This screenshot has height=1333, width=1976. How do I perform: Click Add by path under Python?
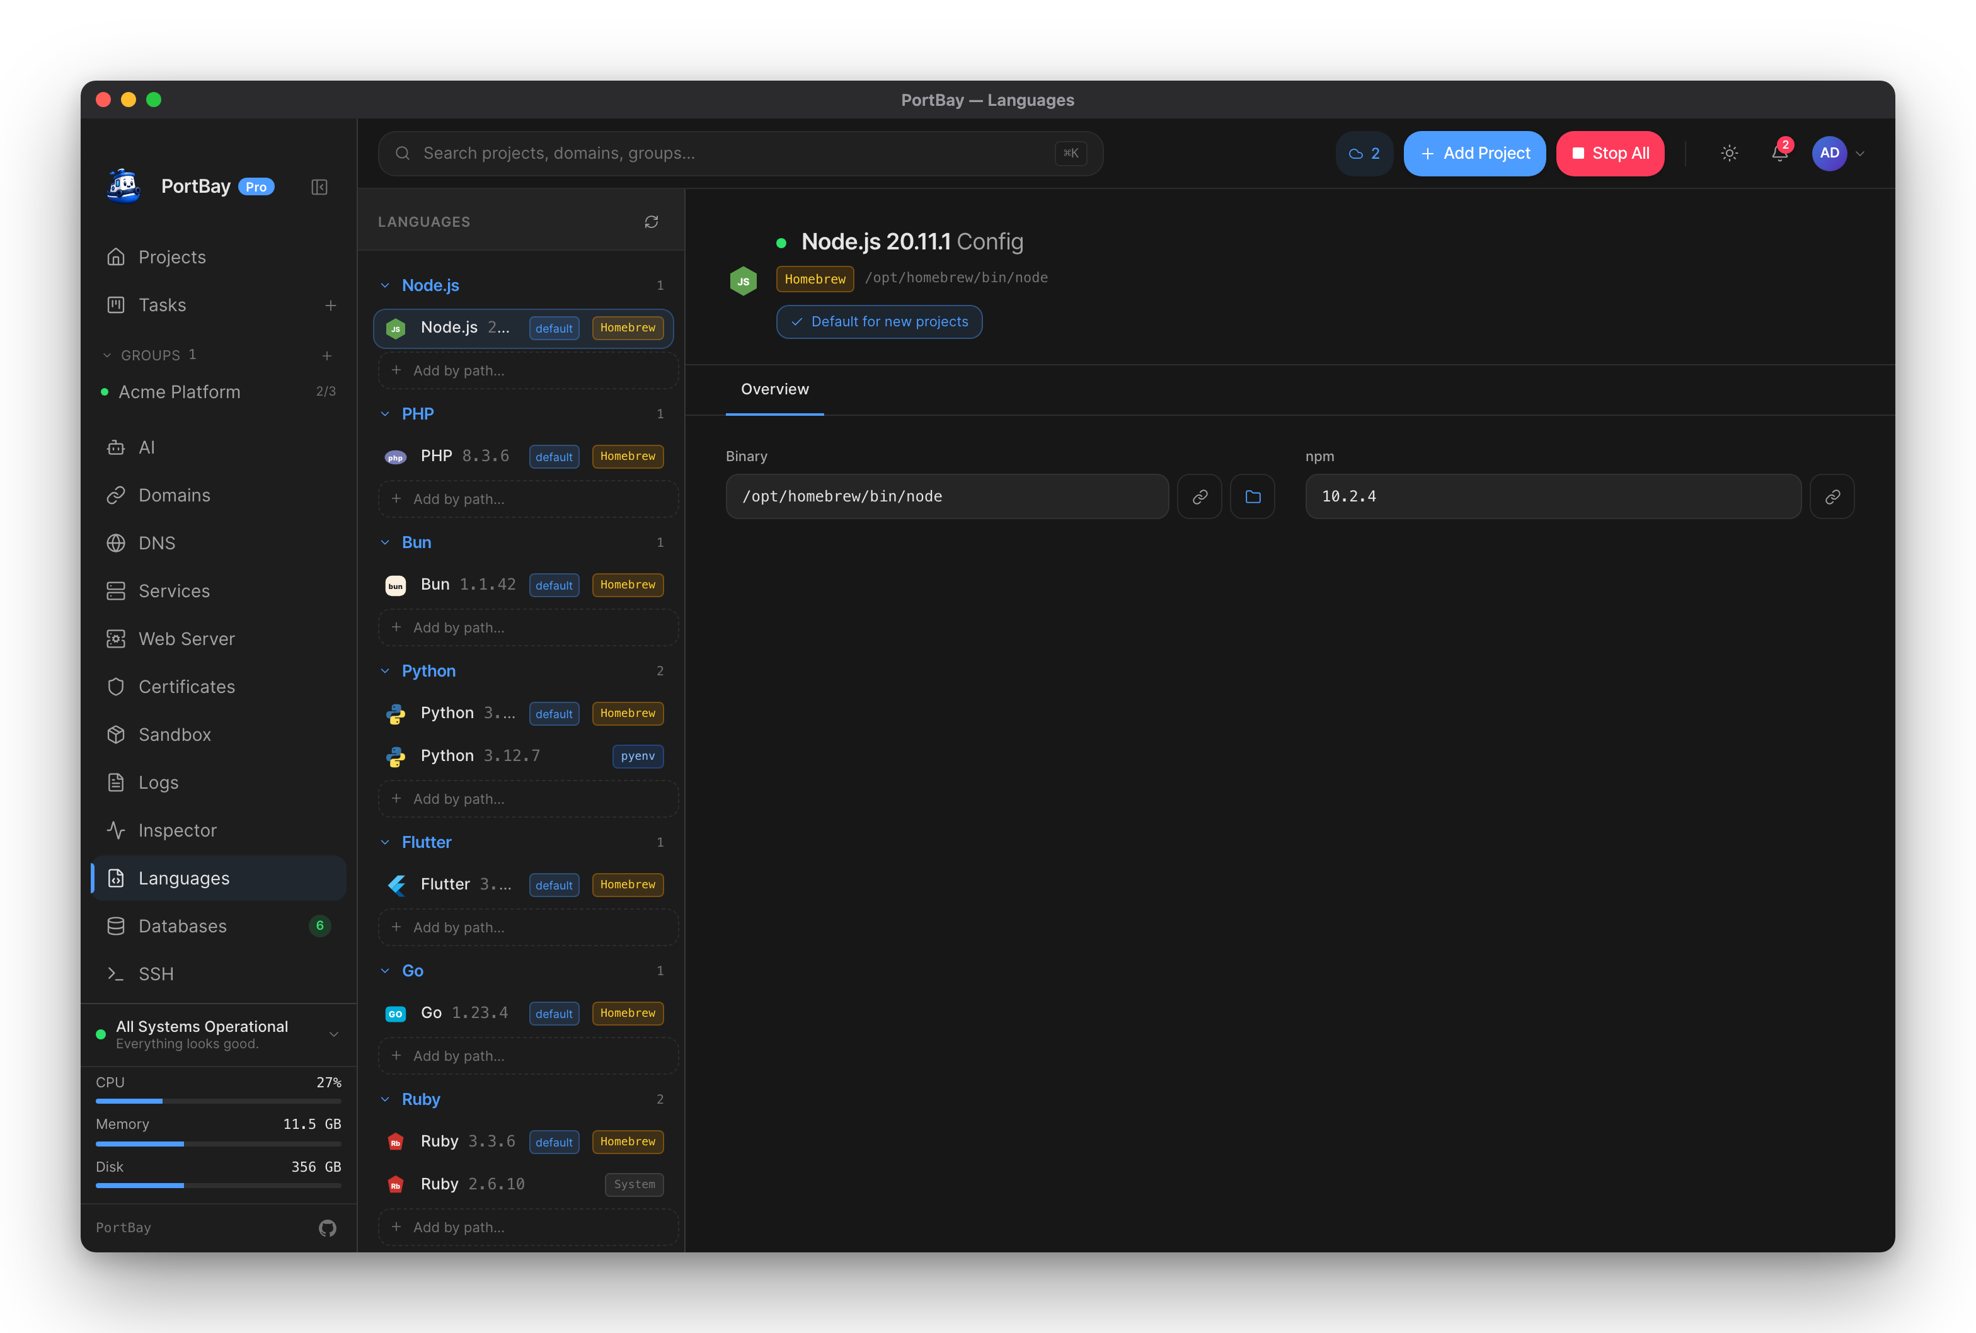coord(527,799)
